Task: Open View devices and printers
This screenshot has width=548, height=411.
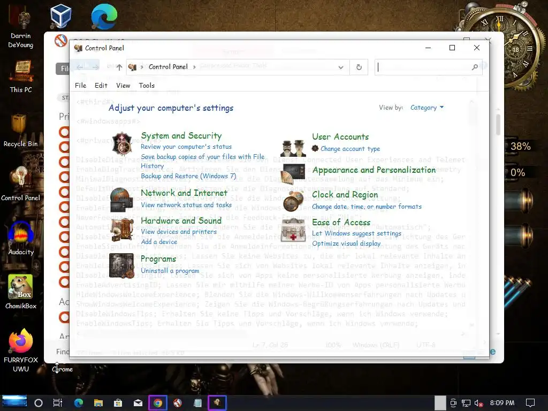Action: [179, 232]
